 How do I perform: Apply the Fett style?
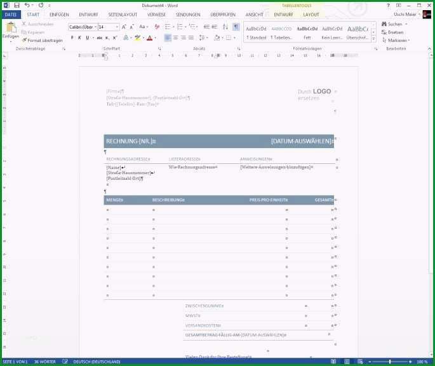[x=307, y=32]
